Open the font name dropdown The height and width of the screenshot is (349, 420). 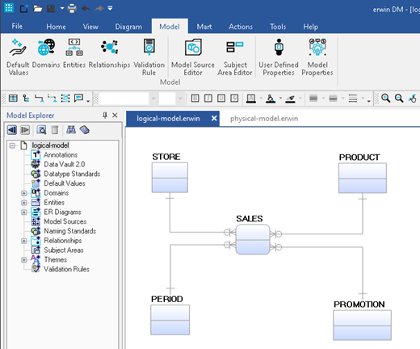coord(153,99)
